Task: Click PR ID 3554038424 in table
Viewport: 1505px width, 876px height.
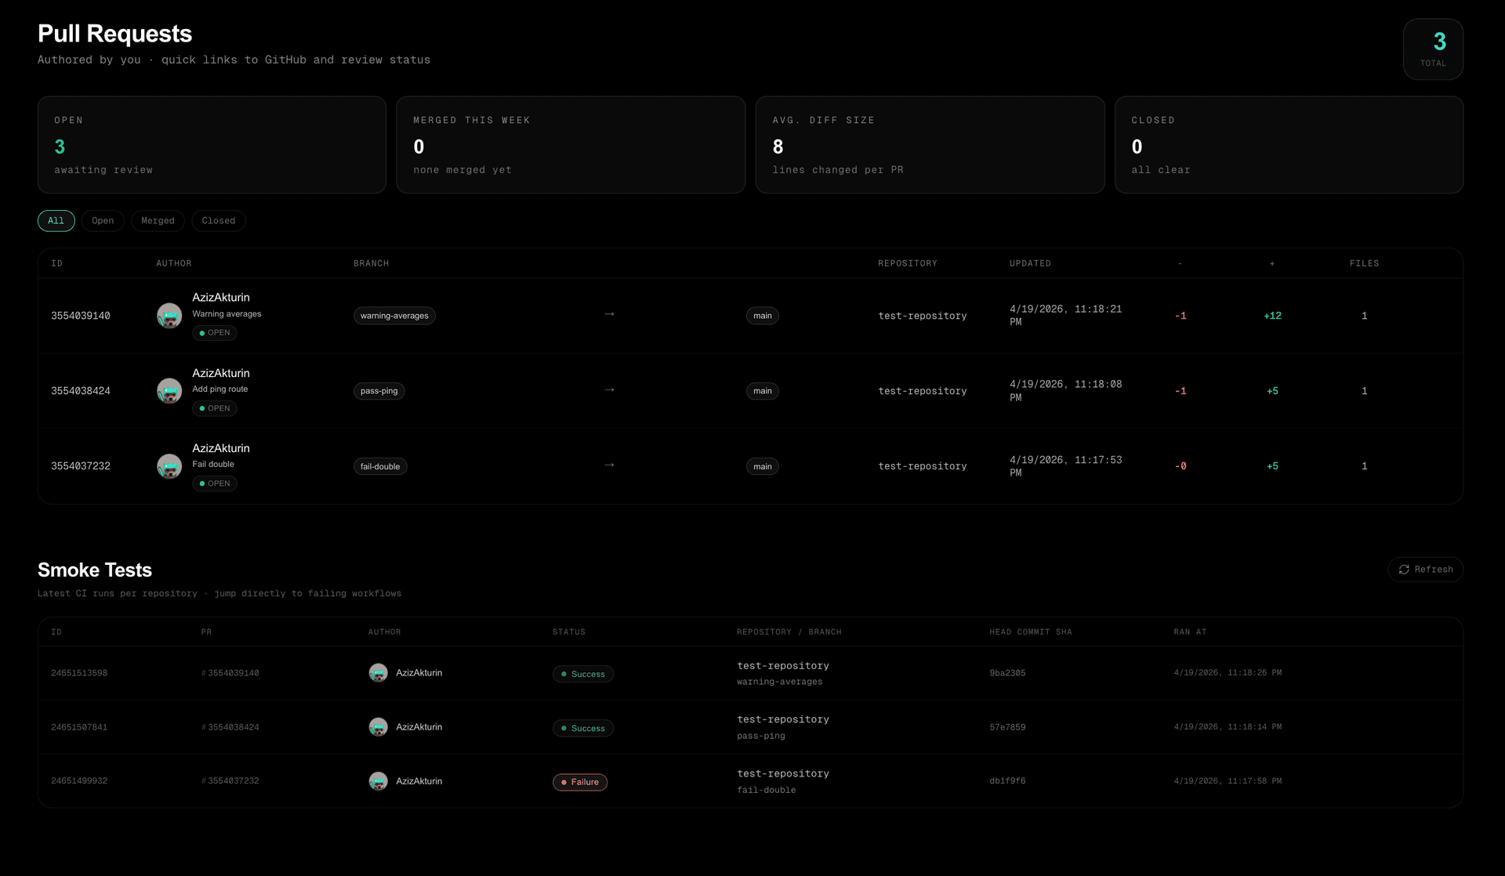Action: [81, 391]
